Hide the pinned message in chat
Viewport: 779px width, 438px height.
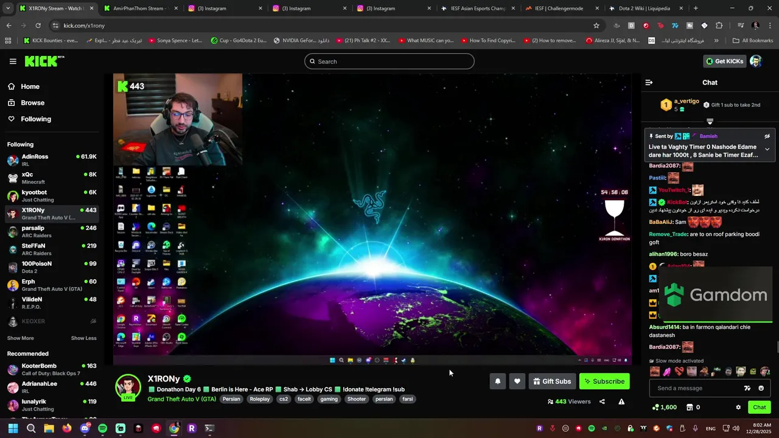[767, 136]
